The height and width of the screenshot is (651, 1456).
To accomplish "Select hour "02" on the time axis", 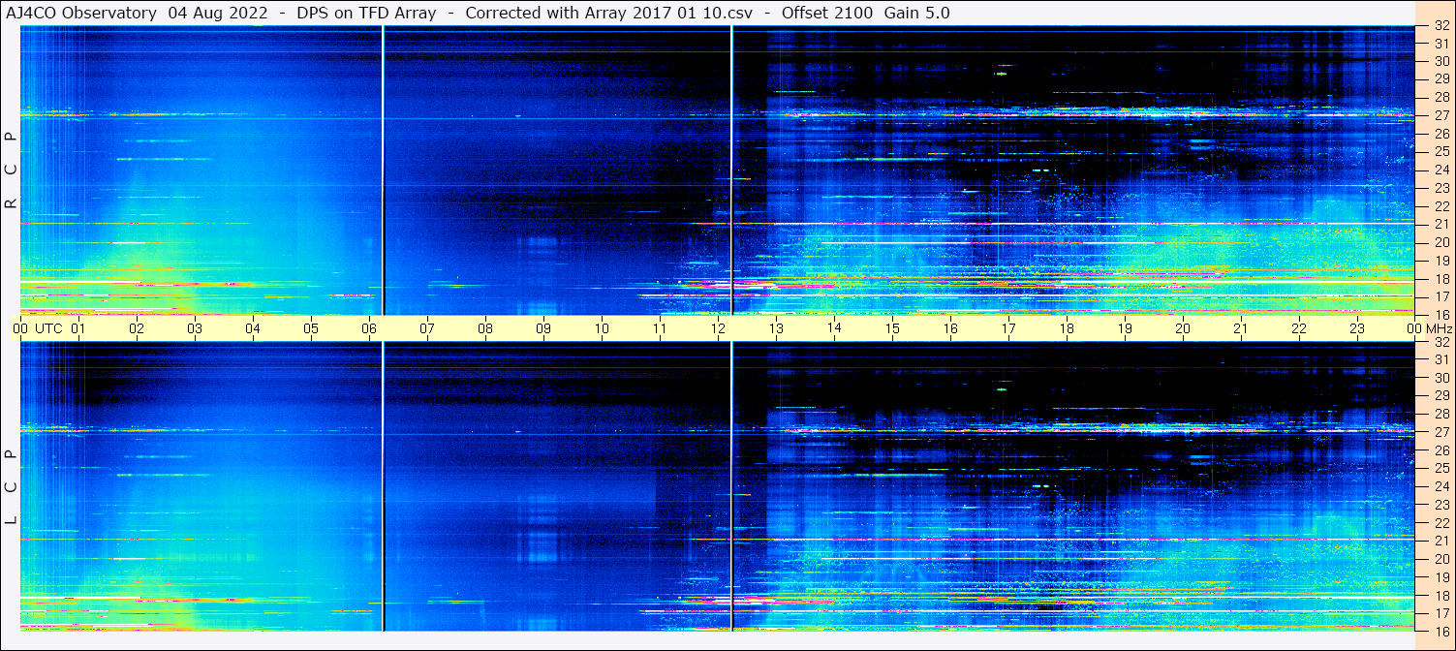I will (x=137, y=328).
